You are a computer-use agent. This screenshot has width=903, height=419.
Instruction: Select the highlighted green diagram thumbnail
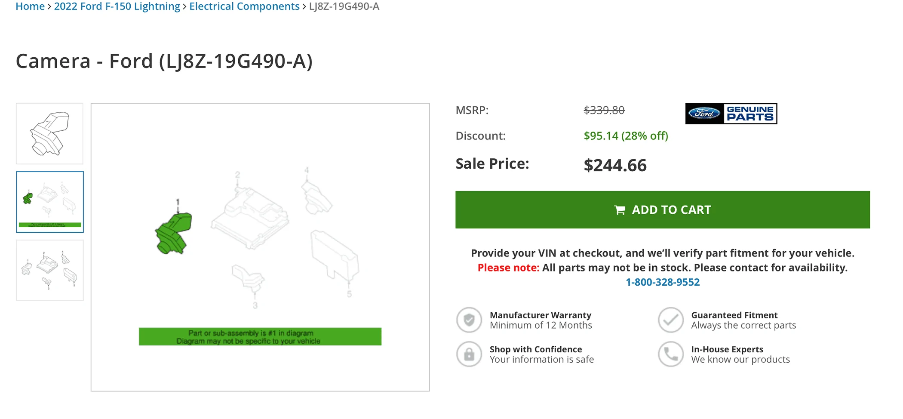click(50, 202)
